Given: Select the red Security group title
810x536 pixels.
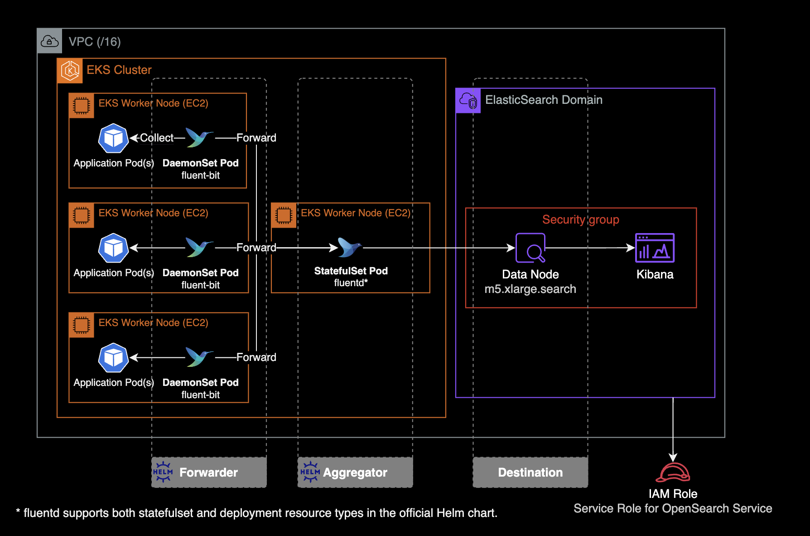Looking at the screenshot, I should (580, 219).
